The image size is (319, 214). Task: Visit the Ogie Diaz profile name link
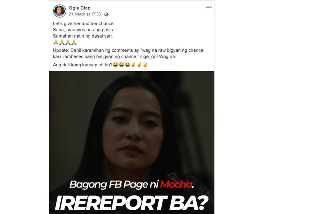(x=79, y=8)
